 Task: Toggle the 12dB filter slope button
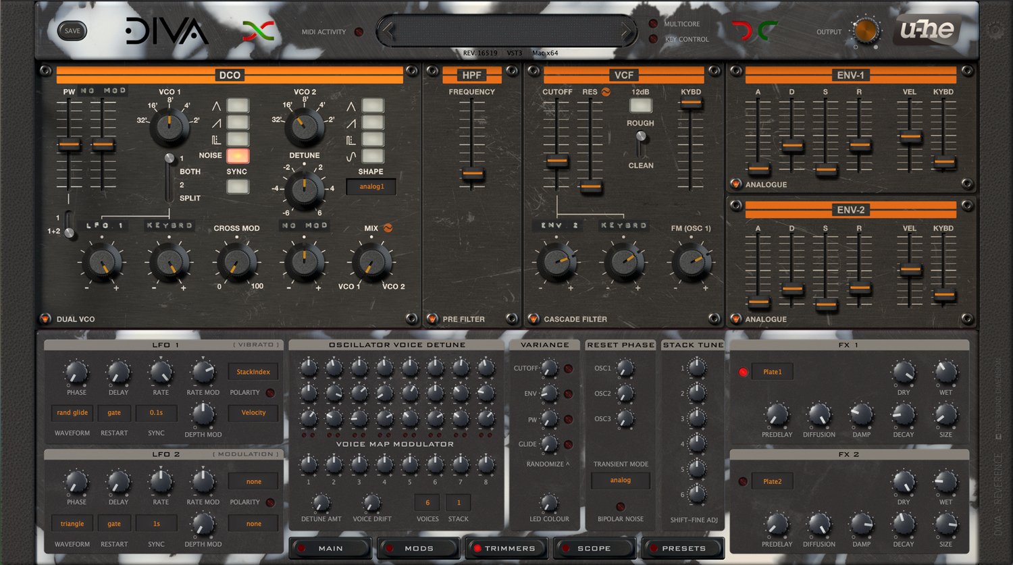(641, 105)
